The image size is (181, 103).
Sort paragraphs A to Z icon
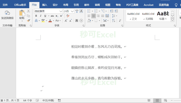pyautogui.click(x=114, y=21)
